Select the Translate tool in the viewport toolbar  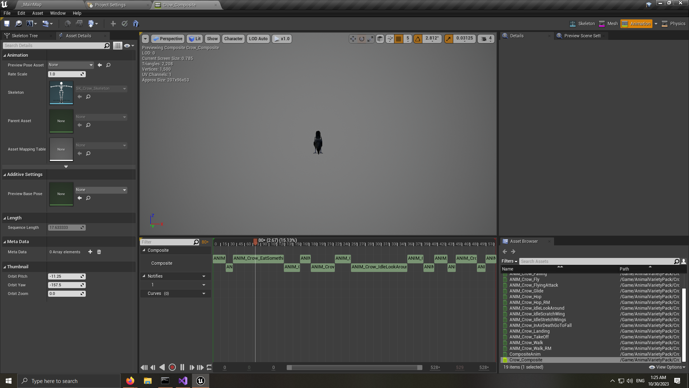[353, 39]
